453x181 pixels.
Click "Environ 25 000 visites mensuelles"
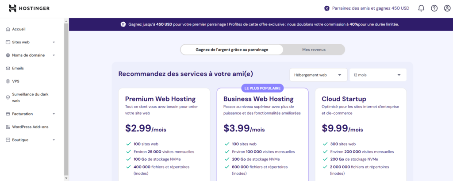pos(164,152)
